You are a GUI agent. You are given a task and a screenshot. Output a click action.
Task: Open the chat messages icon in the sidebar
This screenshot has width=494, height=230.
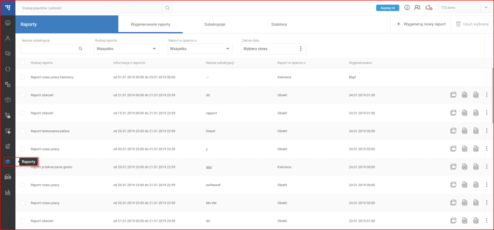(x=8, y=54)
